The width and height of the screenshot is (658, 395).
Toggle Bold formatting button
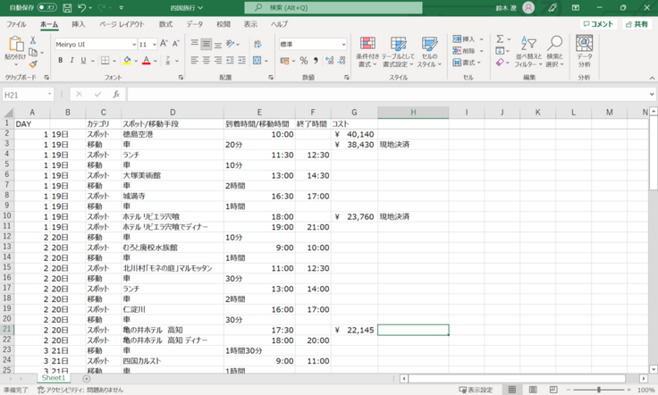(x=61, y=61)
